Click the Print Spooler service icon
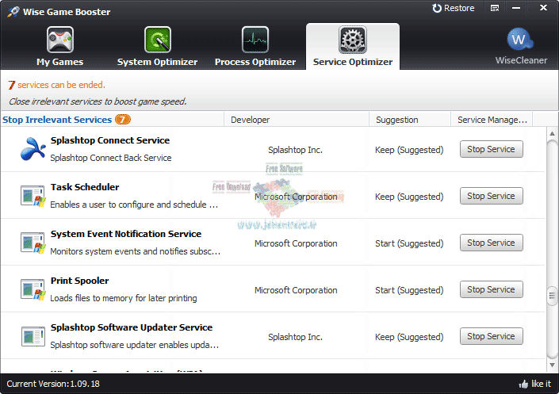The image size is (559, 394). (33, 289)
